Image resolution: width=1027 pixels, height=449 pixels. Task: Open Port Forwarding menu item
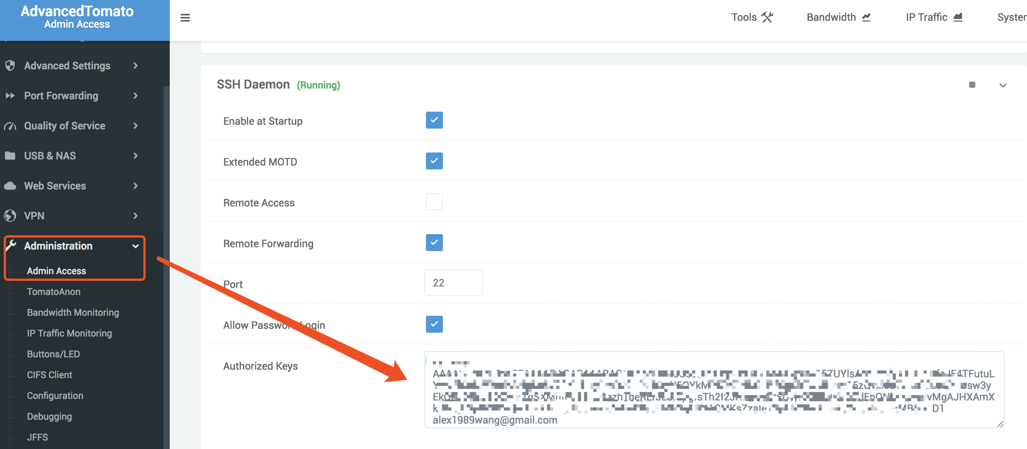[x=61, y=95]
